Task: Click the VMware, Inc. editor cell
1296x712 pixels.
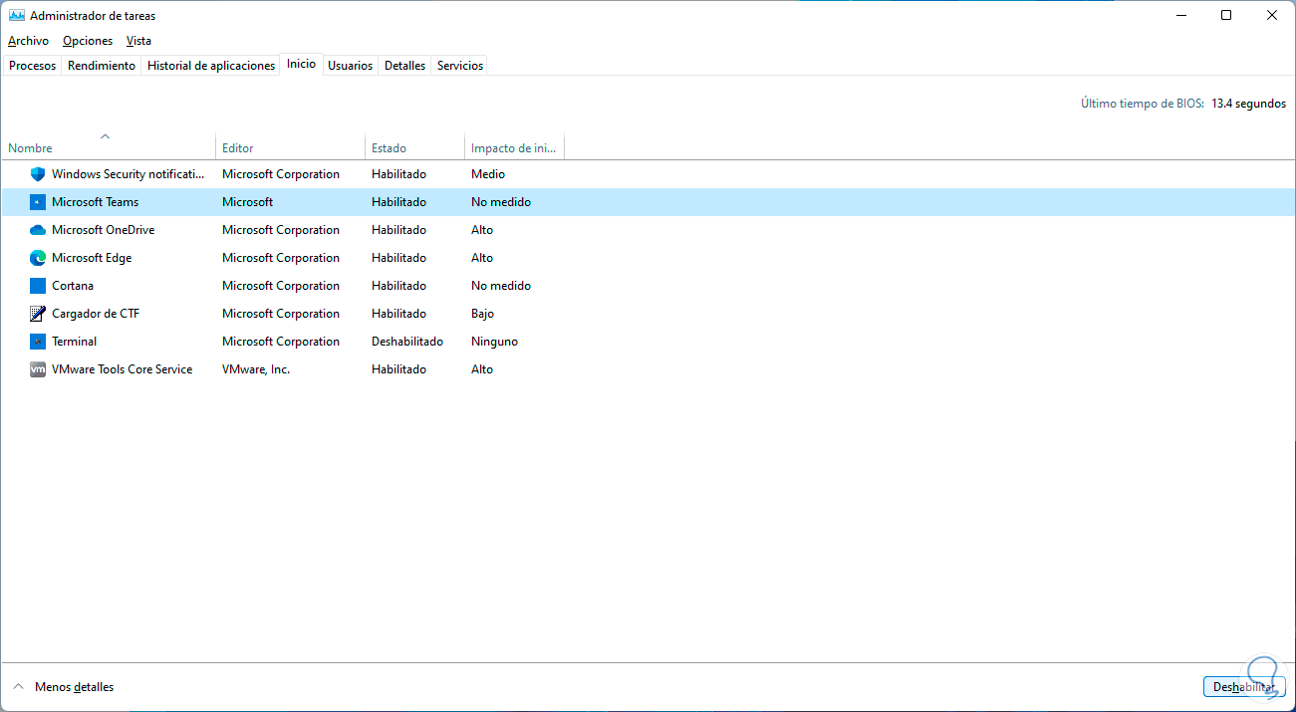Action: coord(256,369)
